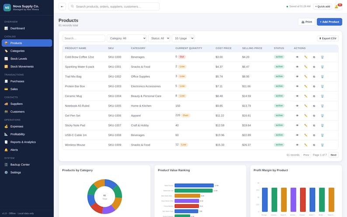Screen dimensions: 347x217
Task: View Sparkling Water 6-pack via eye icon
Action: tap(297, 66)
